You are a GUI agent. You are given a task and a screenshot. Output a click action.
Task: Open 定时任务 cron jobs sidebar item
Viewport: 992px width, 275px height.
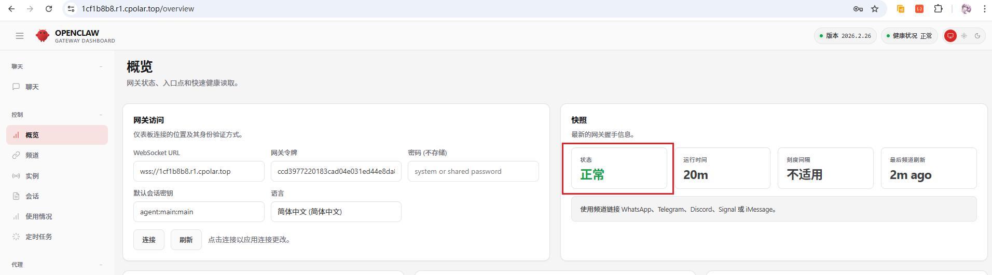[x=38, y=237]
